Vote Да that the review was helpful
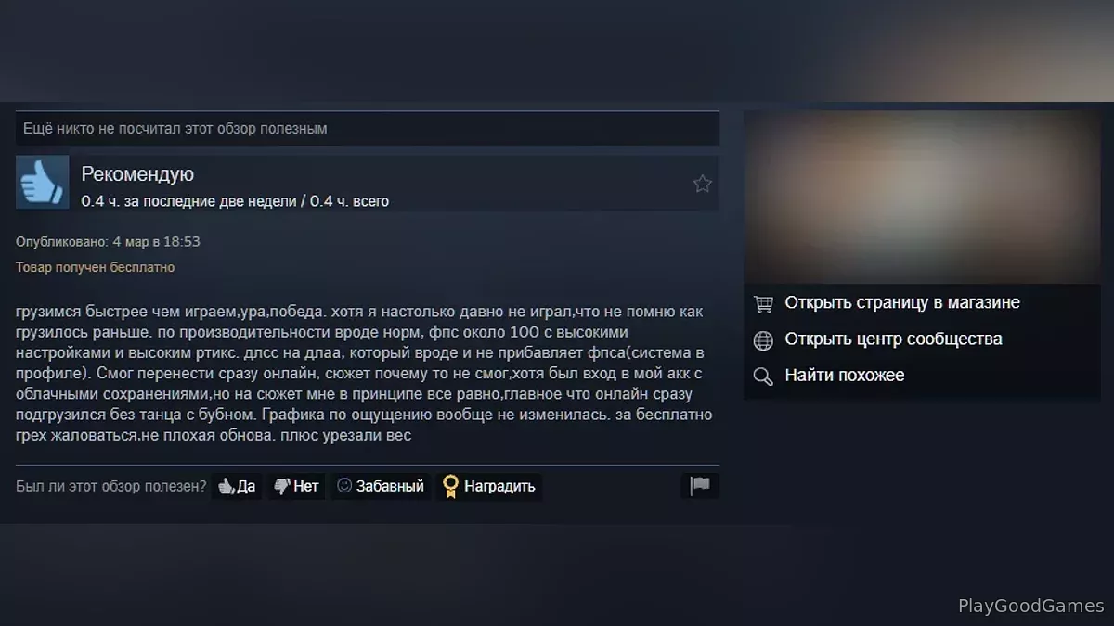This screenshot has height=626, width=1114. click(x=237, y=486)
